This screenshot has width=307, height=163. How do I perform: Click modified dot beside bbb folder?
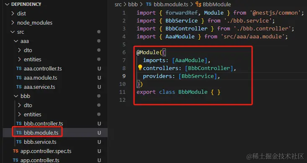(x=99, y=96)
